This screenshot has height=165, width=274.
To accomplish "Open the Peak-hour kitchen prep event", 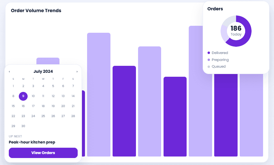I will click(32, 142).
